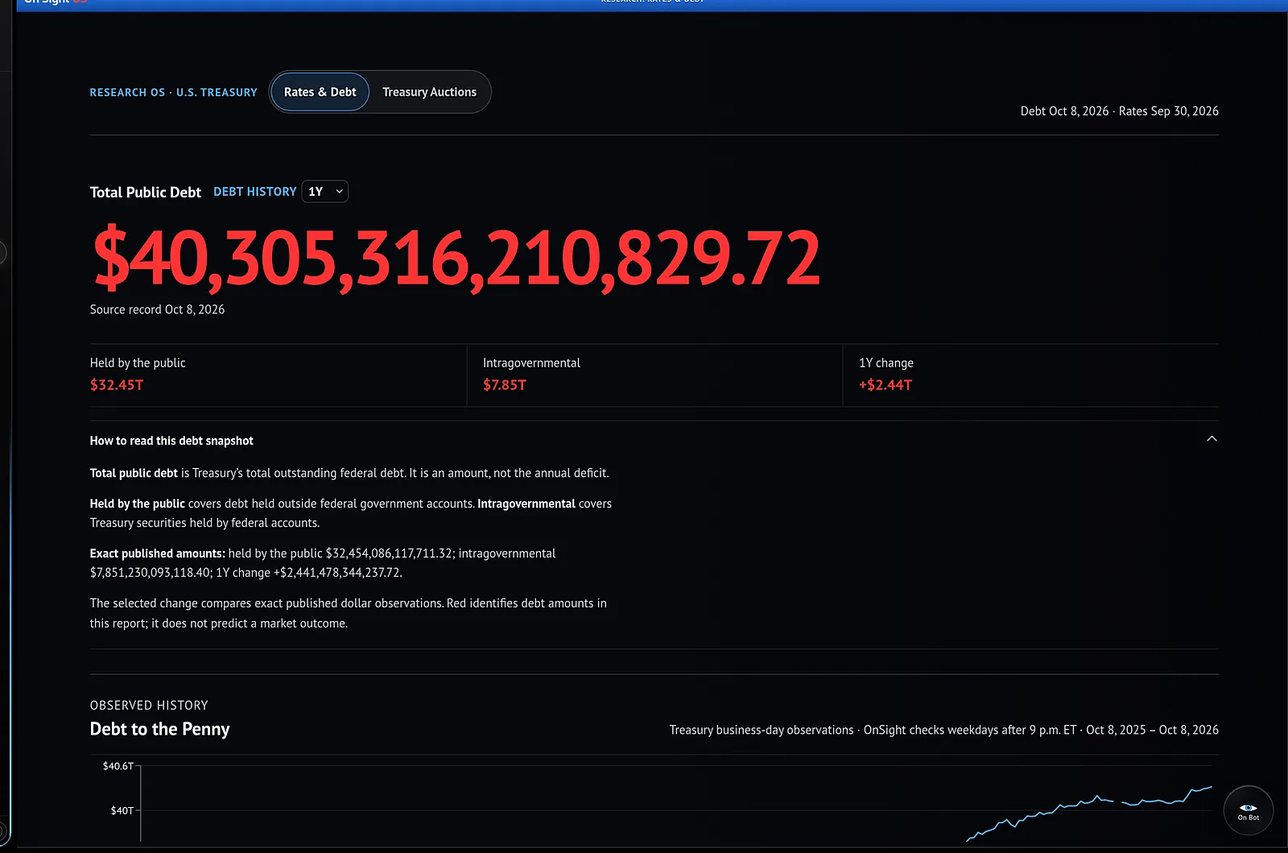This screenshot has height=853, width=1288.
Task: Select the Rates & Debt tab
Action: click(x=320, y=92)
